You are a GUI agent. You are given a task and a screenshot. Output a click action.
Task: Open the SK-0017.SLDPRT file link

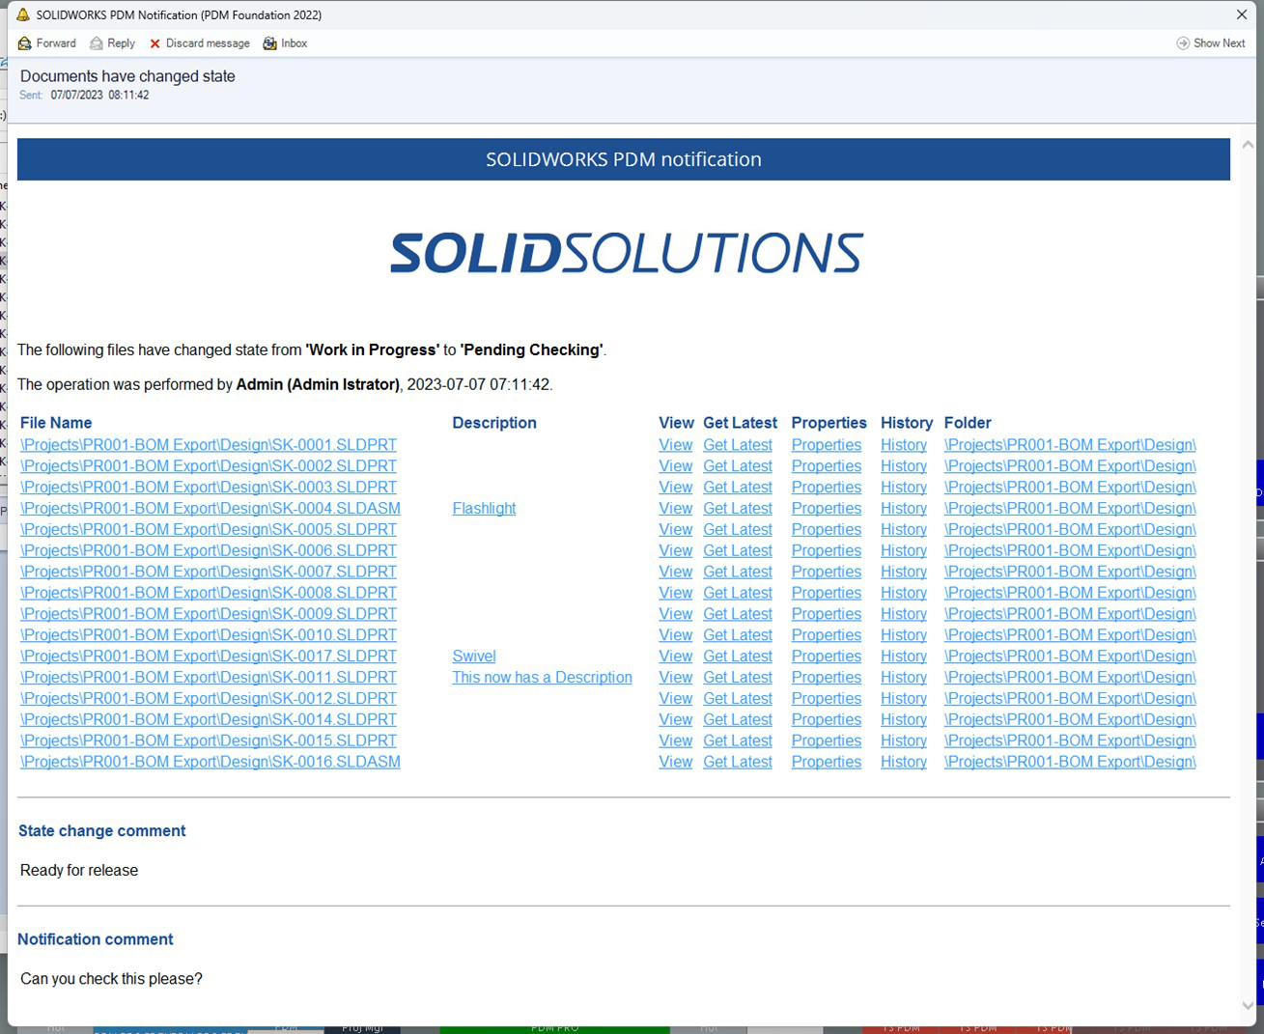209,656
